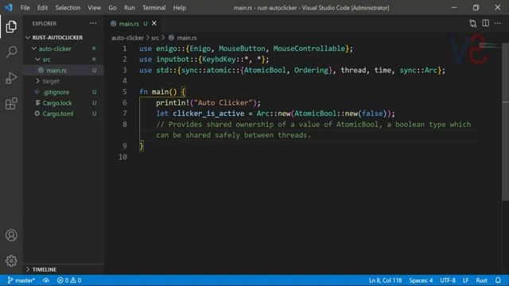Change end of line sequence LF
Screen dimensions: 509x286
465,280
